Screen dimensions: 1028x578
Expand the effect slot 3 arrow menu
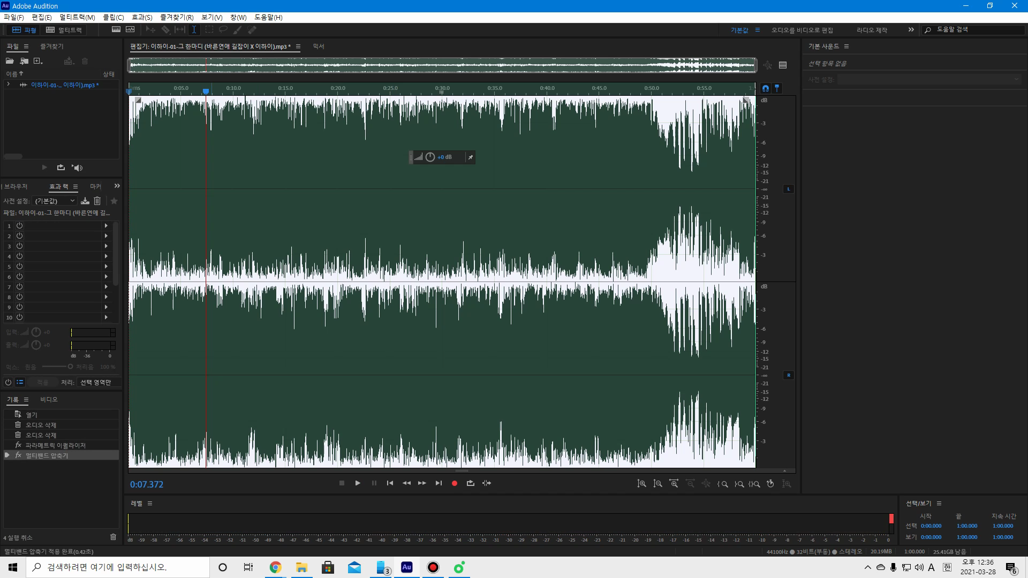pos(106,246)
